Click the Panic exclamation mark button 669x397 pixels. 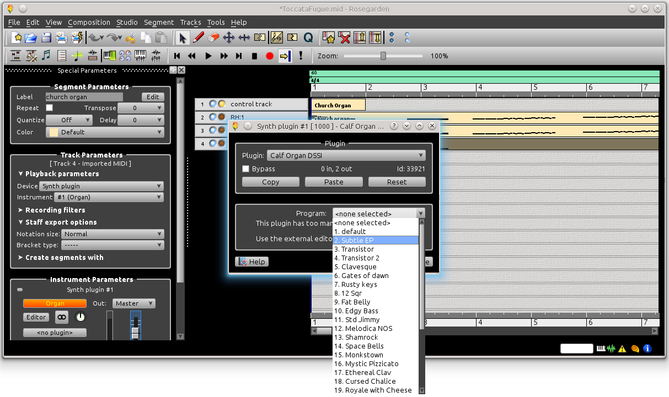(301, 56)
